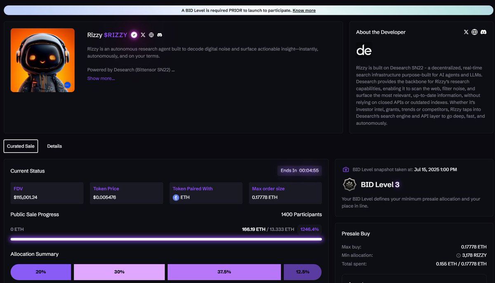Click the Ends In 00:04:55 countdown
This screenshot has width=495, height=283.
[299, 170]
